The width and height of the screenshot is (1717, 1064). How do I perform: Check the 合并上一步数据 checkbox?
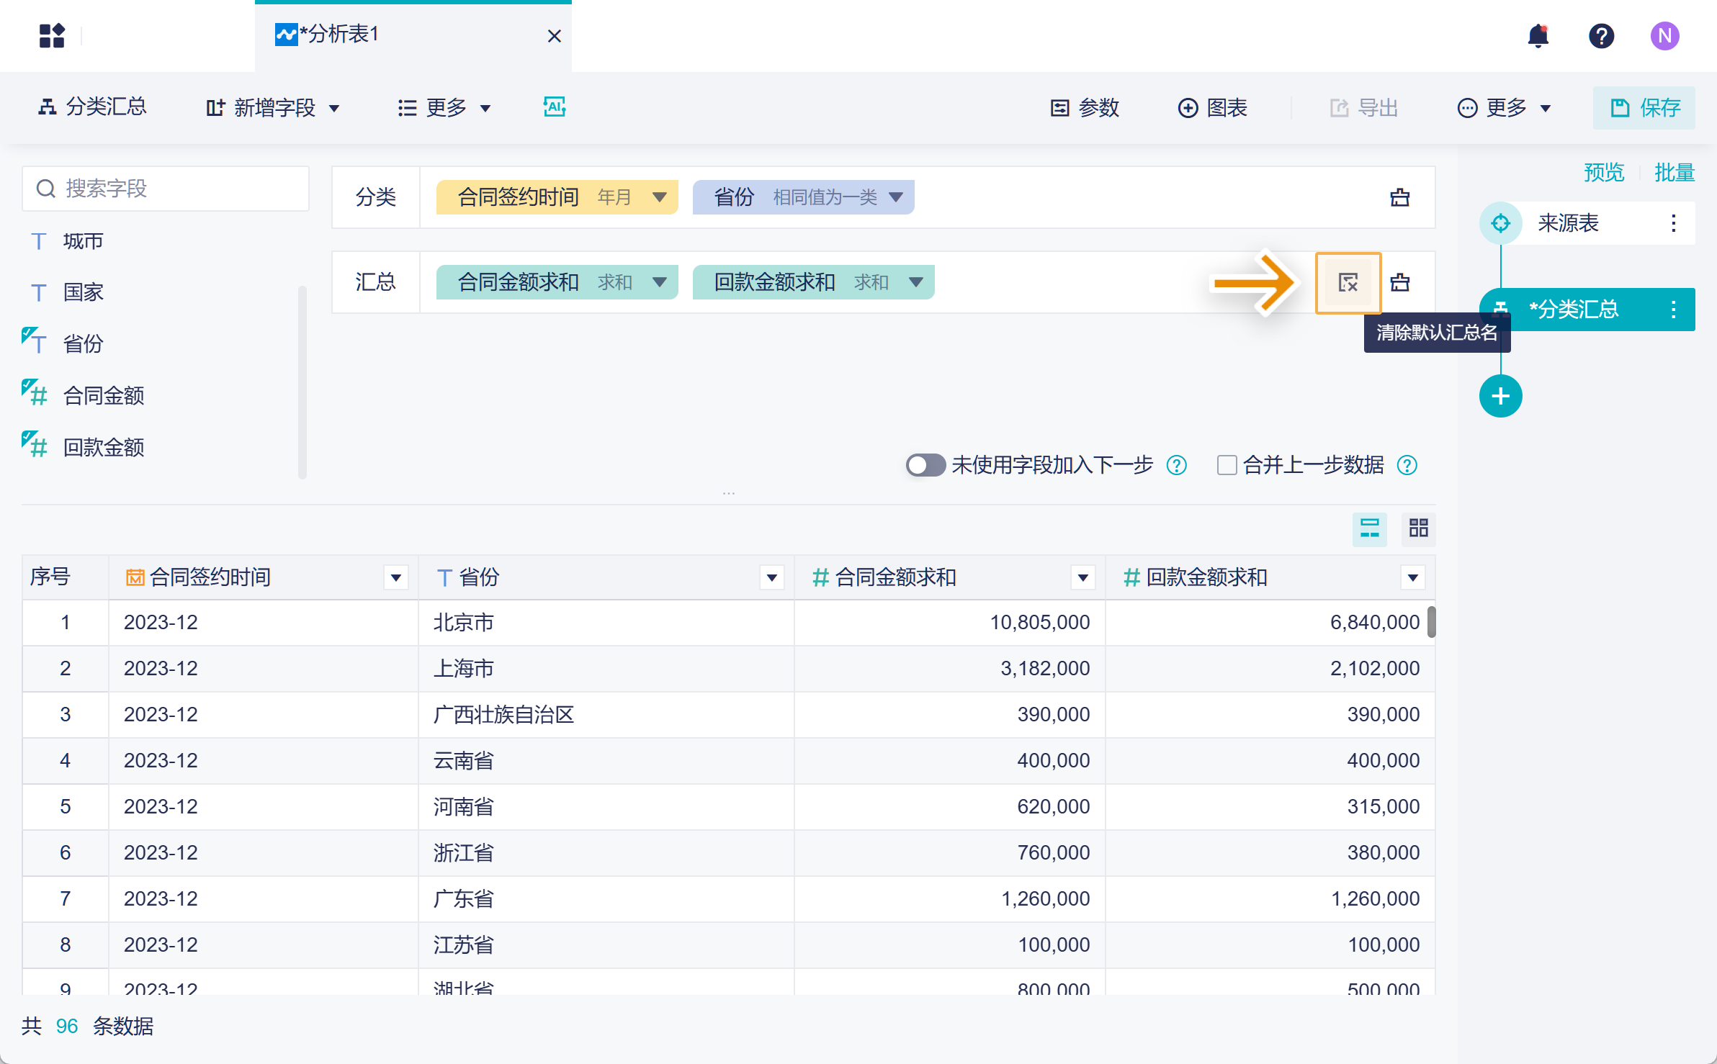[x=1227, y=465]
